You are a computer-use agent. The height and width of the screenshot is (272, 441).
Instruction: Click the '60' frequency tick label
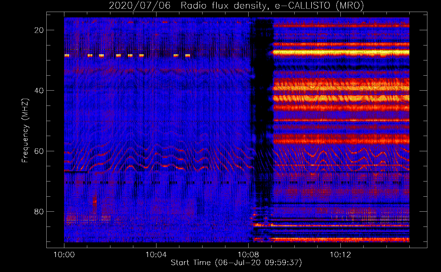pyautogui.click(x=39, y=151)
